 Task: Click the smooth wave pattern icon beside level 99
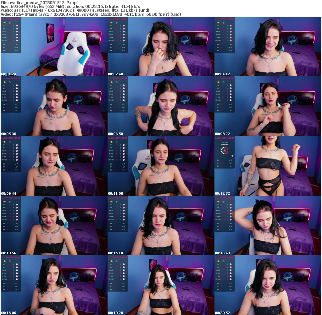pos(17,51)
